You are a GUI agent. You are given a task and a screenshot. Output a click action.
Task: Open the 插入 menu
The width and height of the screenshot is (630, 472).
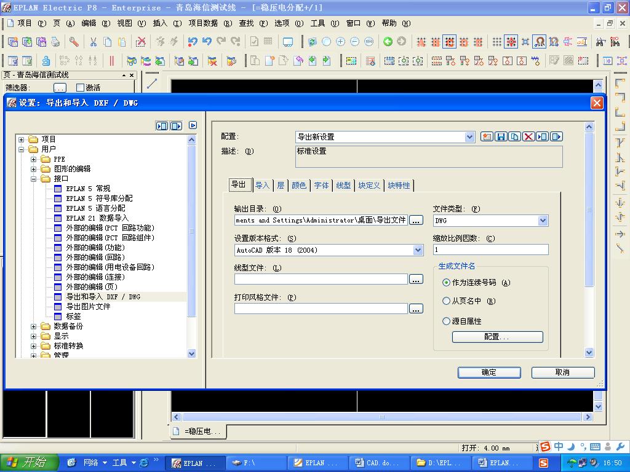click(x=161, y=23)
